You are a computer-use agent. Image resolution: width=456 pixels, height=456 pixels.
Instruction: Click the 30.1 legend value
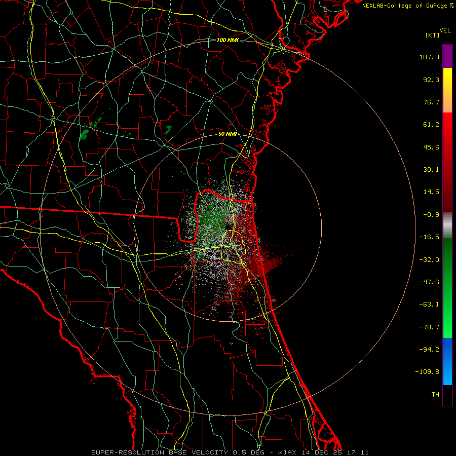point(431,170)
